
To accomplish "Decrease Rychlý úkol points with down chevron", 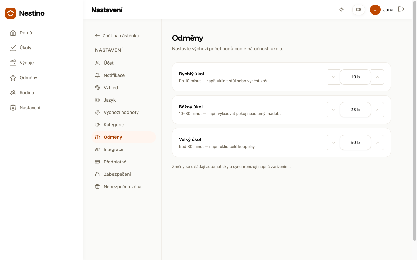I will (334, 77).
